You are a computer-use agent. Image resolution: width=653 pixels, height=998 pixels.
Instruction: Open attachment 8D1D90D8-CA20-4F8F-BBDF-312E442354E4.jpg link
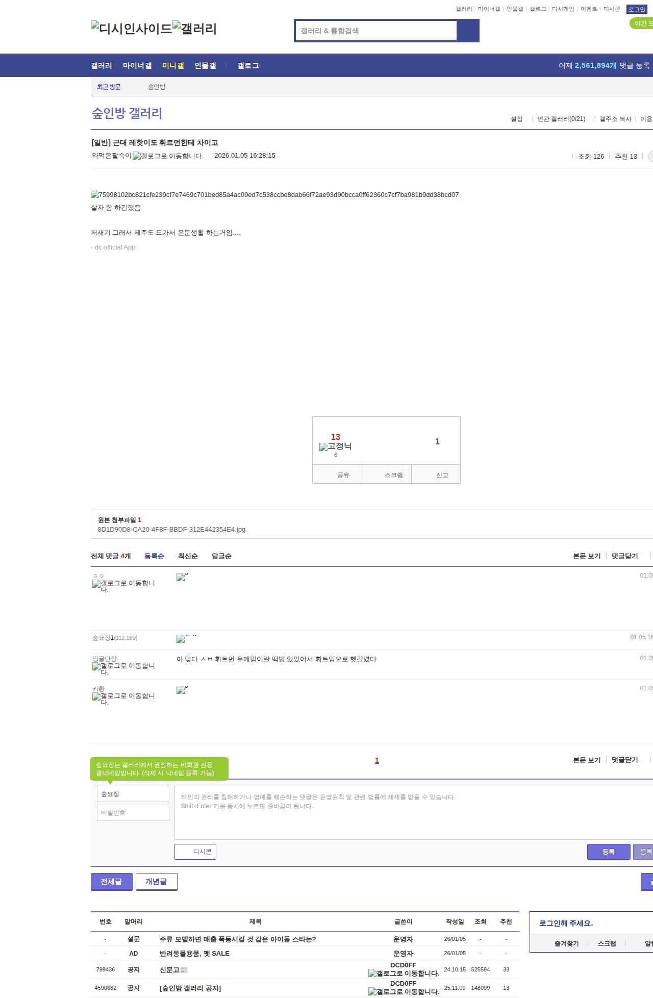[x=171, y=530]
